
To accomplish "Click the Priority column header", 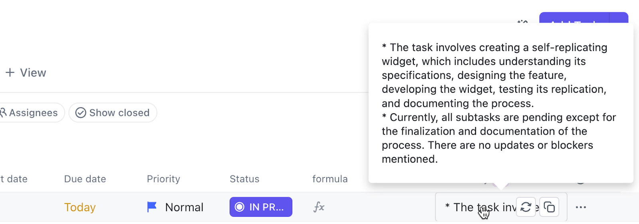I will (163, 179).
